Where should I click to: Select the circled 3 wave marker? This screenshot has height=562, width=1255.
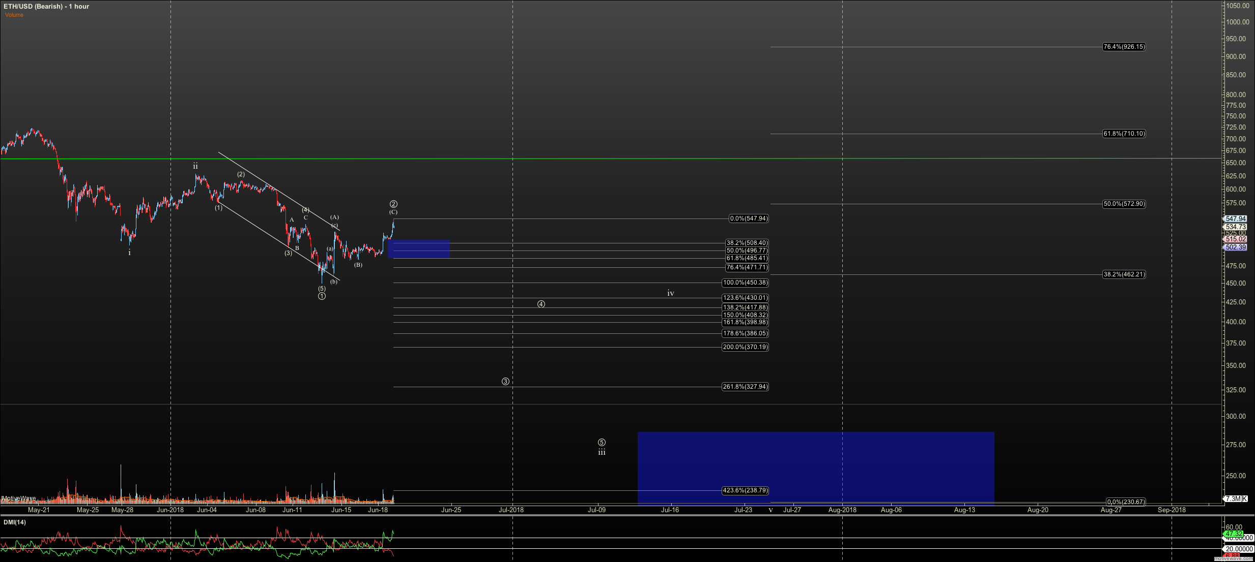[505, 382]
